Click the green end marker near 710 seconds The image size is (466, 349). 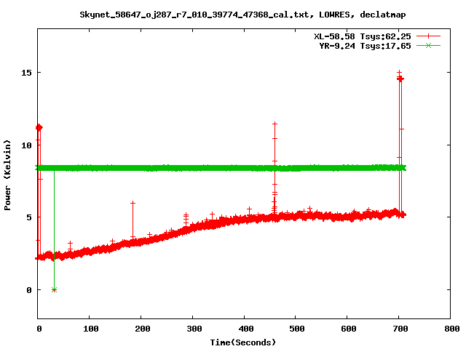pyautogui.click(x=402, y=168)
